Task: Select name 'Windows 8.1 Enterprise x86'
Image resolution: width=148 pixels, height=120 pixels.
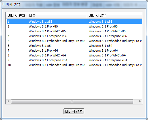Action: click(48, 36)
